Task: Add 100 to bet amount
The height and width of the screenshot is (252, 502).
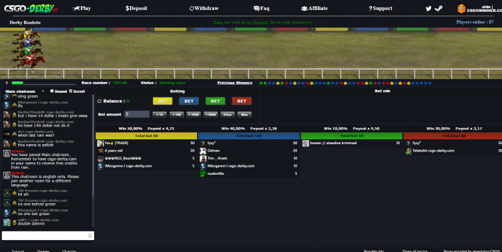Action: (176, 115)
